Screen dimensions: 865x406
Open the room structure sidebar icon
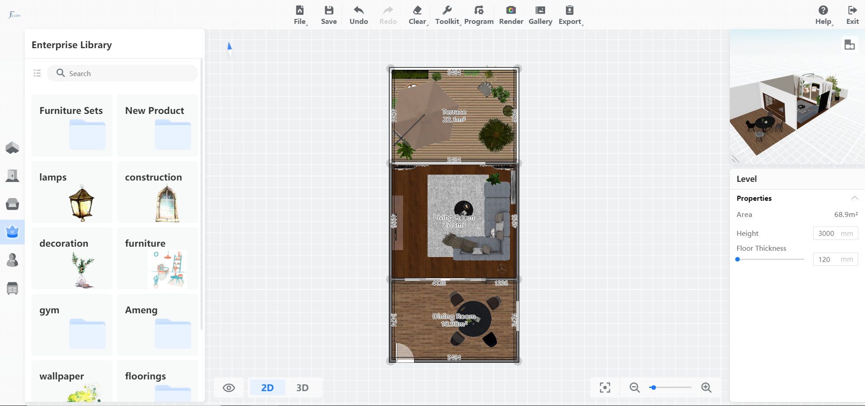pyautogui.click(x=12, y=176)
